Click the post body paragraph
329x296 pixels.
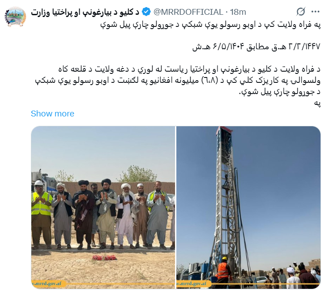[x=178, y=81]
